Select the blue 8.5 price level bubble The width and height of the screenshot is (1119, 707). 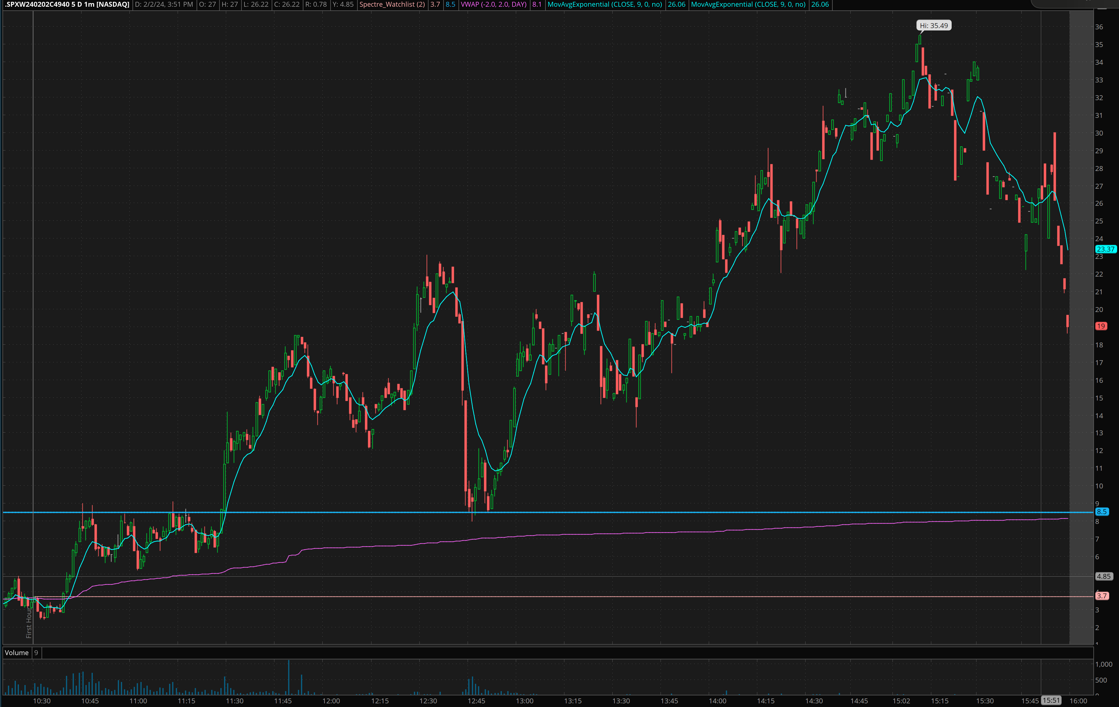[x=1102, y=512]
